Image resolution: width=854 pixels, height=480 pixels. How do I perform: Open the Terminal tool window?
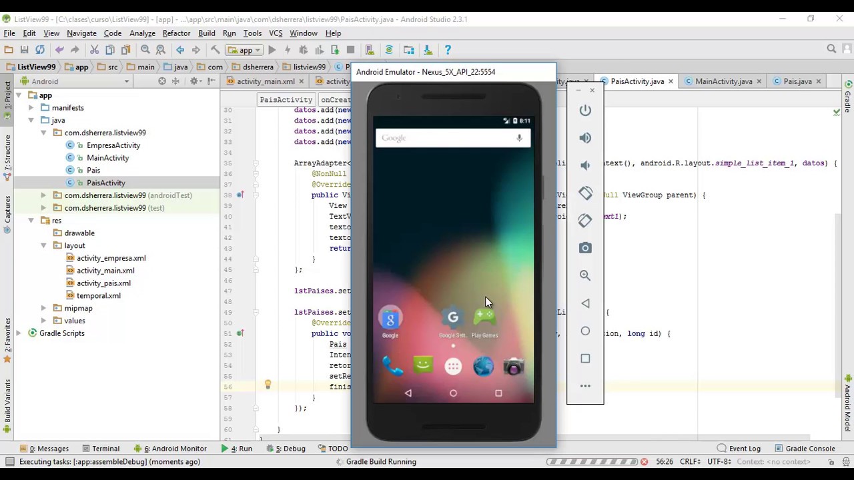(x=100, y=449)
